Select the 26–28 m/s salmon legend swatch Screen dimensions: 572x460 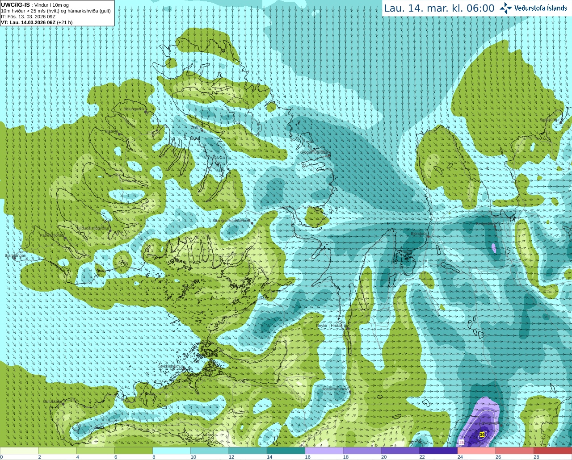click(x=515, y=451)
